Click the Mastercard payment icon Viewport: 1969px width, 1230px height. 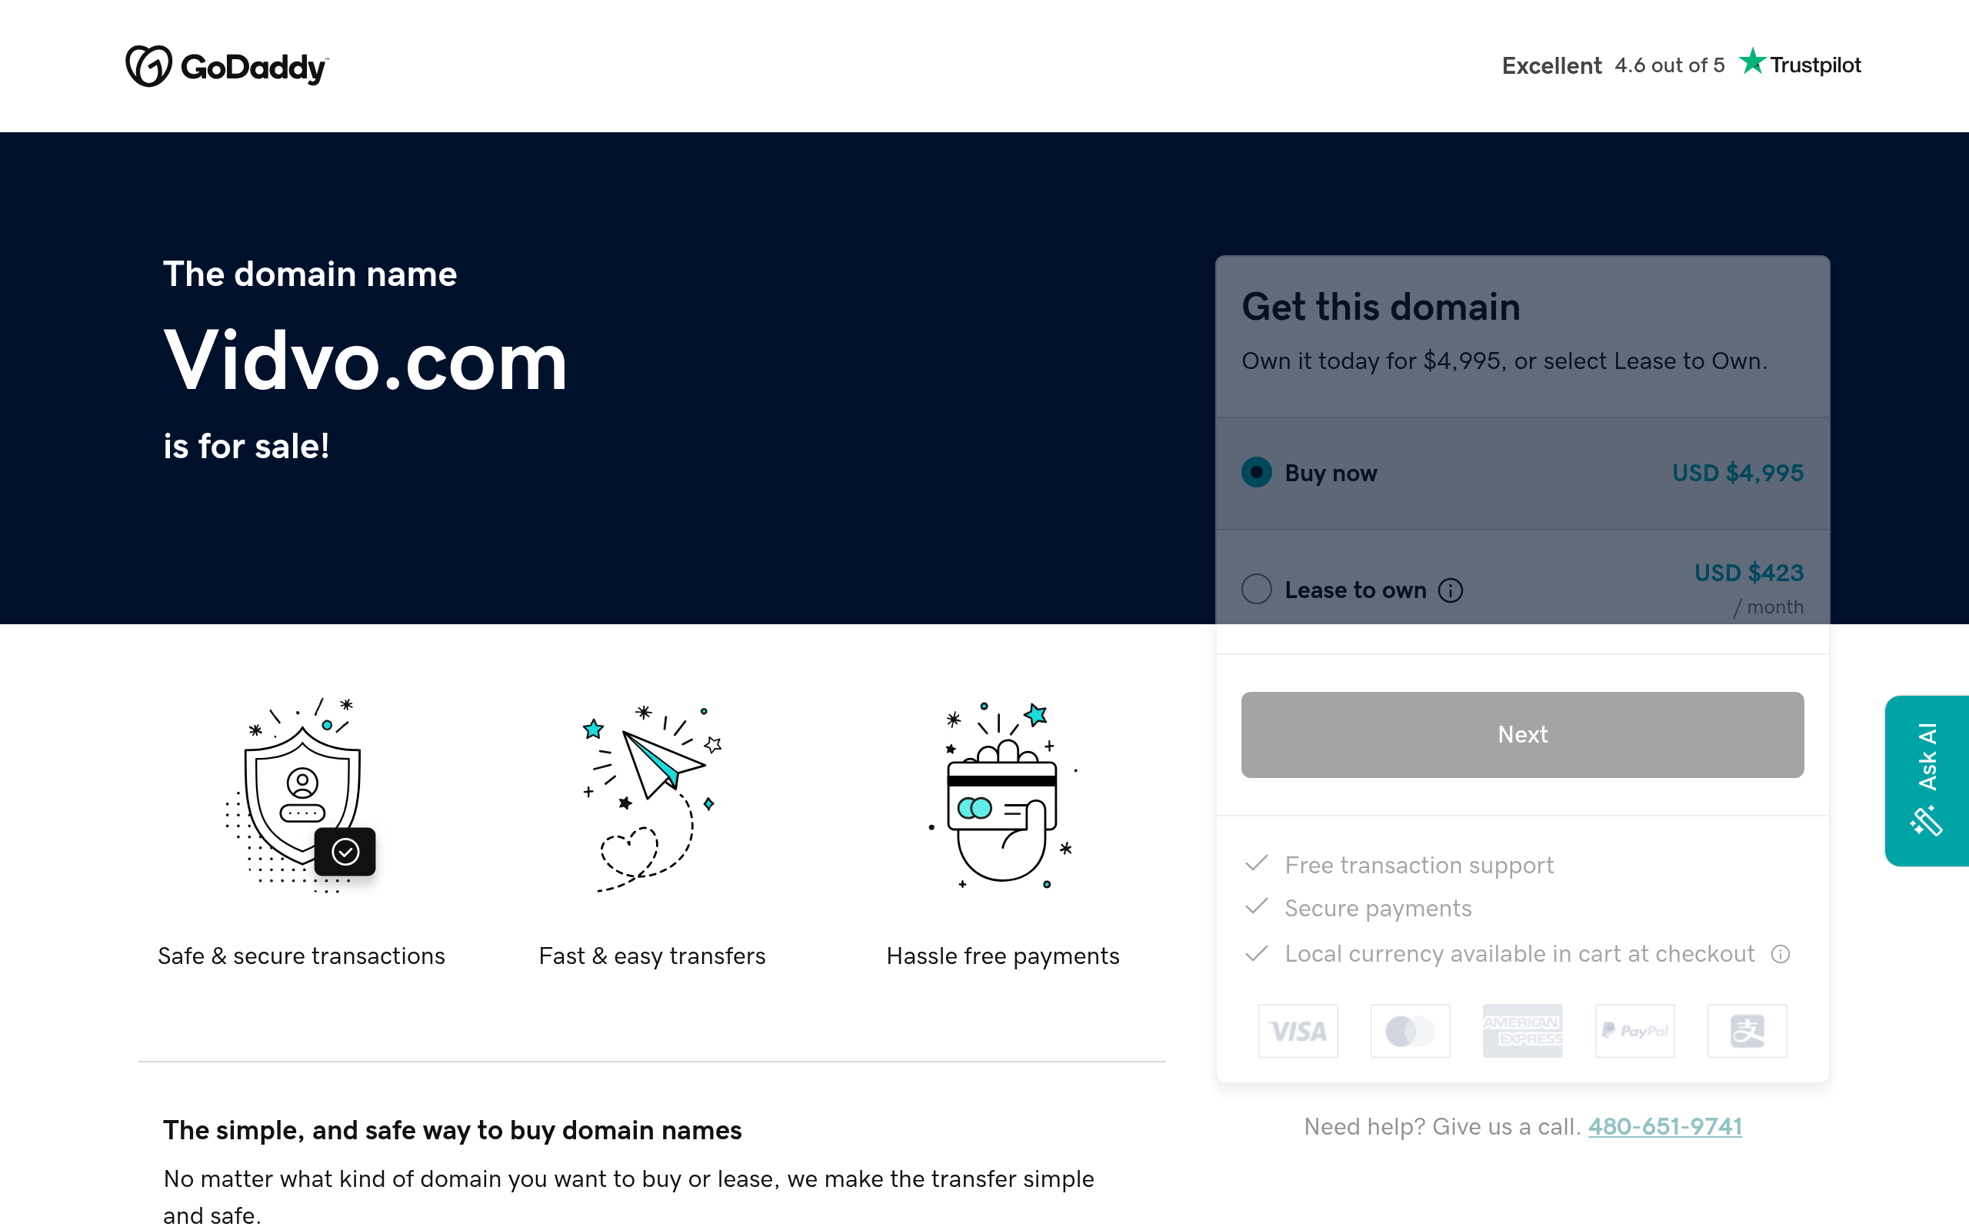(x=1410, y=1031)
